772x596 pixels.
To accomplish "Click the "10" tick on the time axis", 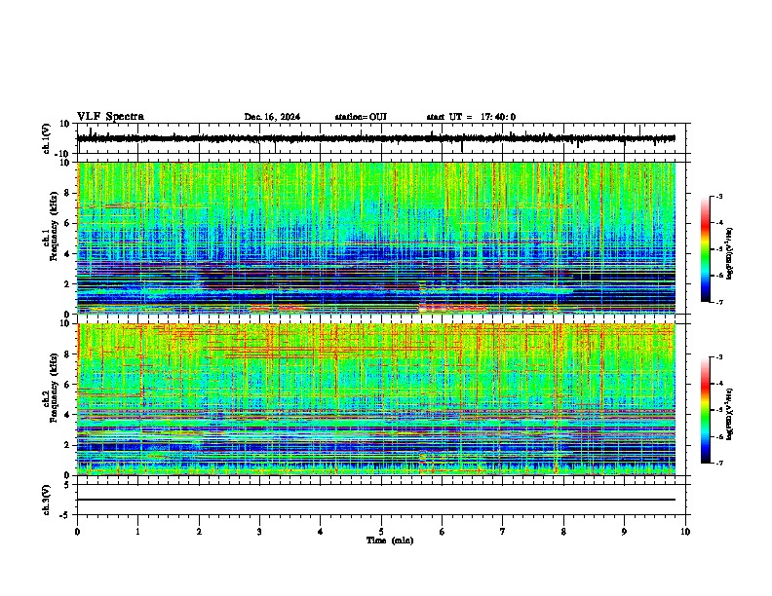I will coord(685,532).
